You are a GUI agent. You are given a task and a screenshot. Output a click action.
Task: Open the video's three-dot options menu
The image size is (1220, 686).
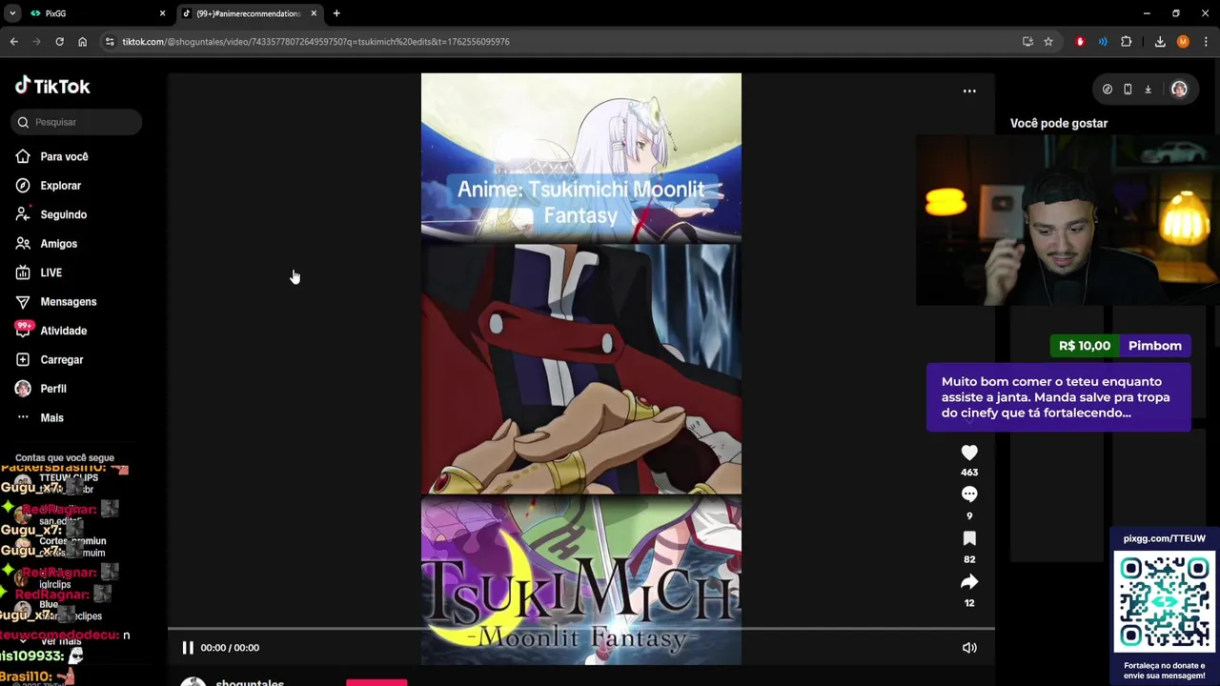point(969,91)
